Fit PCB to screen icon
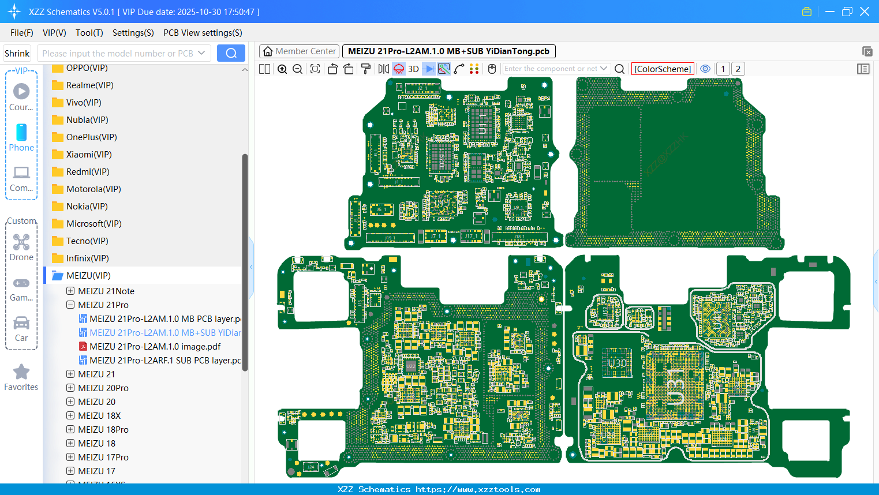879x495 pixels. 315,69
